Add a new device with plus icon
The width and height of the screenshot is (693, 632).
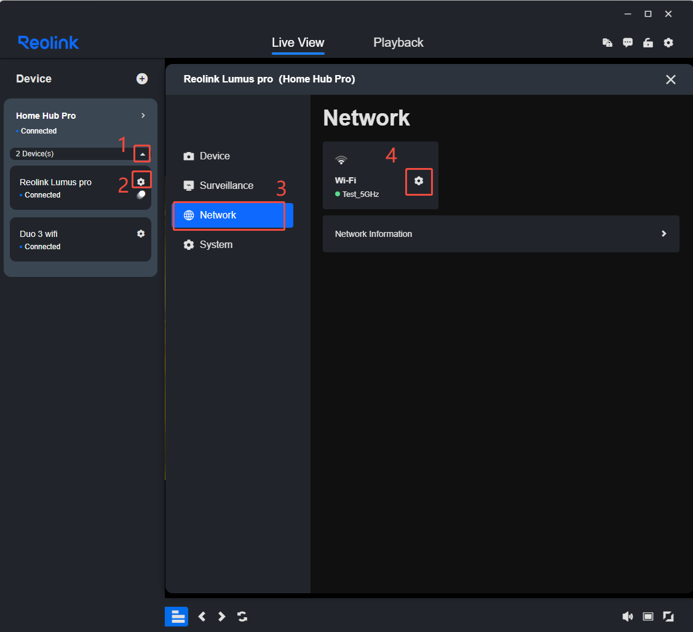[142, 79]
